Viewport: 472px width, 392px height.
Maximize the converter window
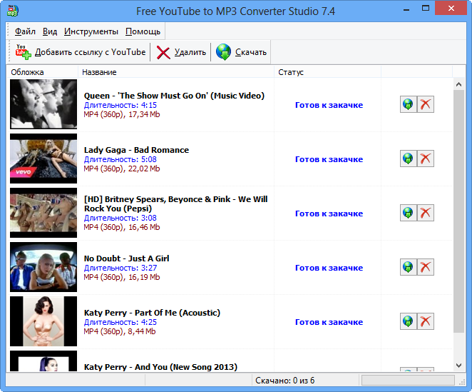tap(426, 9)
